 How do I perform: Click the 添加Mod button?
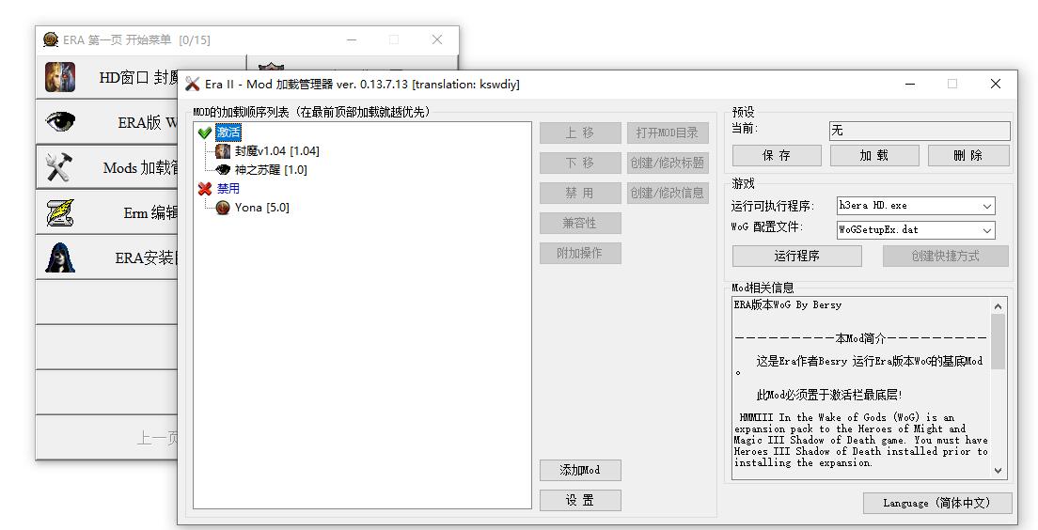click(x=580, y=471)
